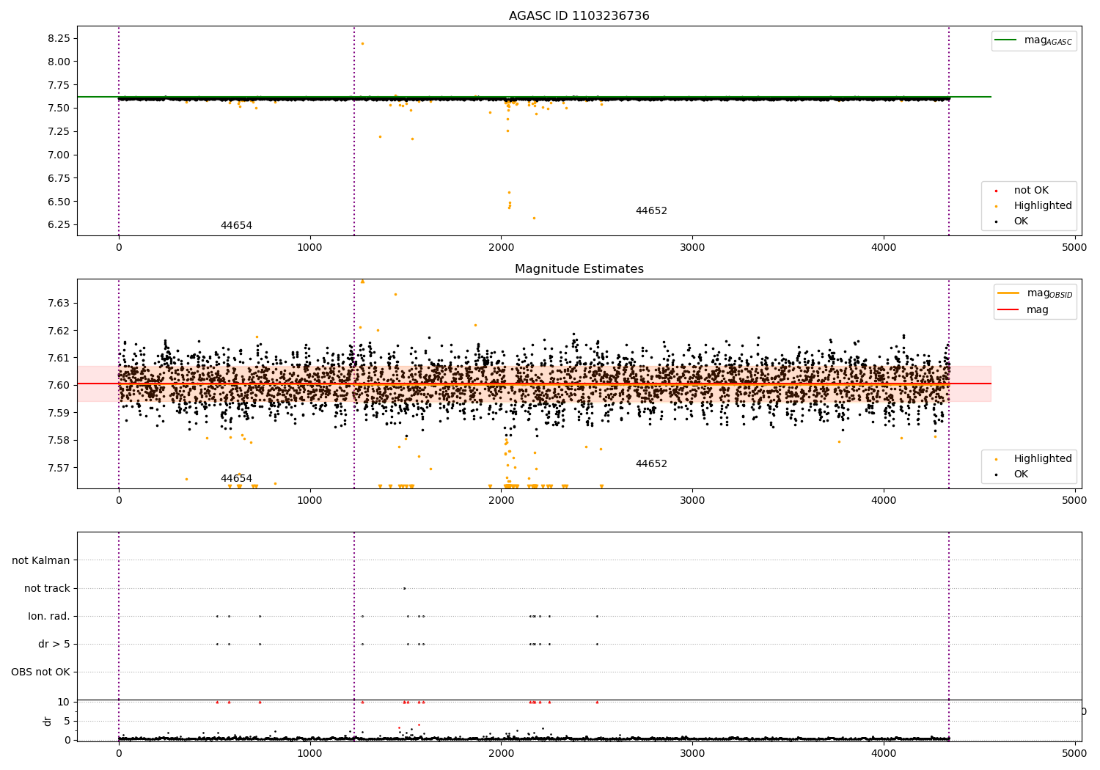Click the 'Ion. rad.' row label
The image size is (1100, 770).
point(49,616)
